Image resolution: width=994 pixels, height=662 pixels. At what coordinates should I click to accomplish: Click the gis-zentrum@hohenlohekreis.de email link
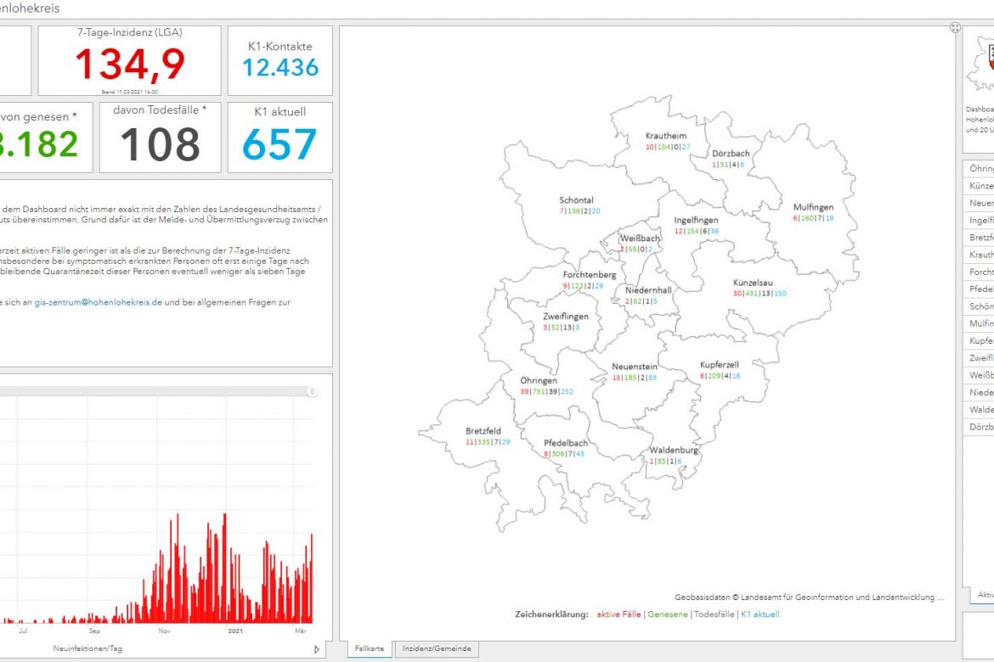pyautogui.click(x=98, y=302)
